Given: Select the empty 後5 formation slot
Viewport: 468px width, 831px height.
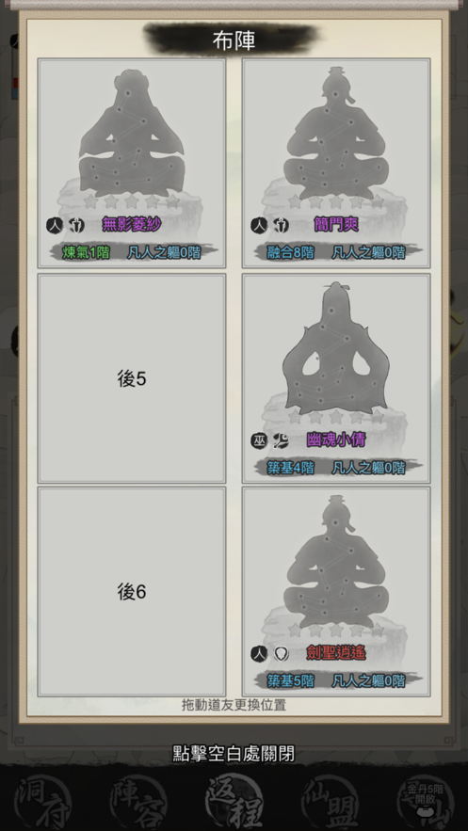Looking at the screenshot, I should tap(132, 378).
